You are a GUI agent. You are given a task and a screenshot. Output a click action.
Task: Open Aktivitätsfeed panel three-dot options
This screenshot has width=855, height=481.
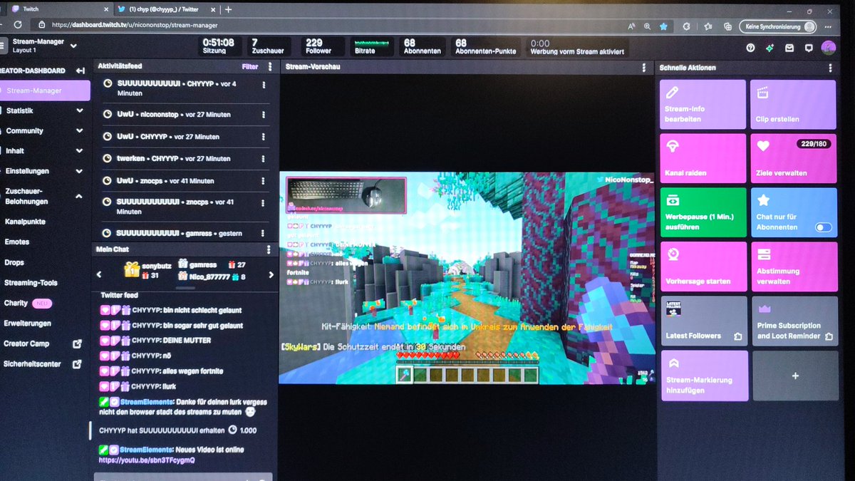pos(269,66)
